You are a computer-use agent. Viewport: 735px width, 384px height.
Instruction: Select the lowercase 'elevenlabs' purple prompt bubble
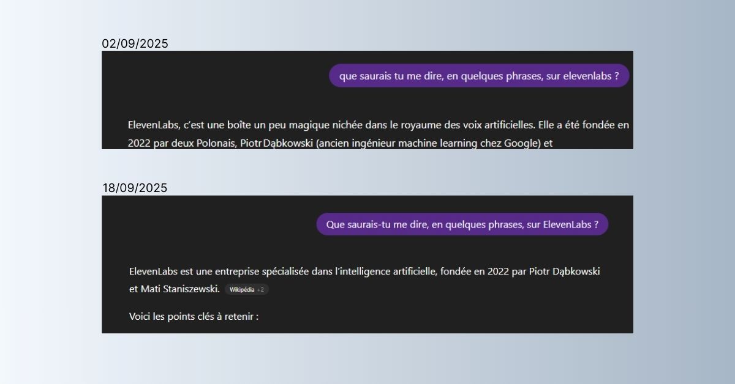pyautogui.click(x=479, y=76)
